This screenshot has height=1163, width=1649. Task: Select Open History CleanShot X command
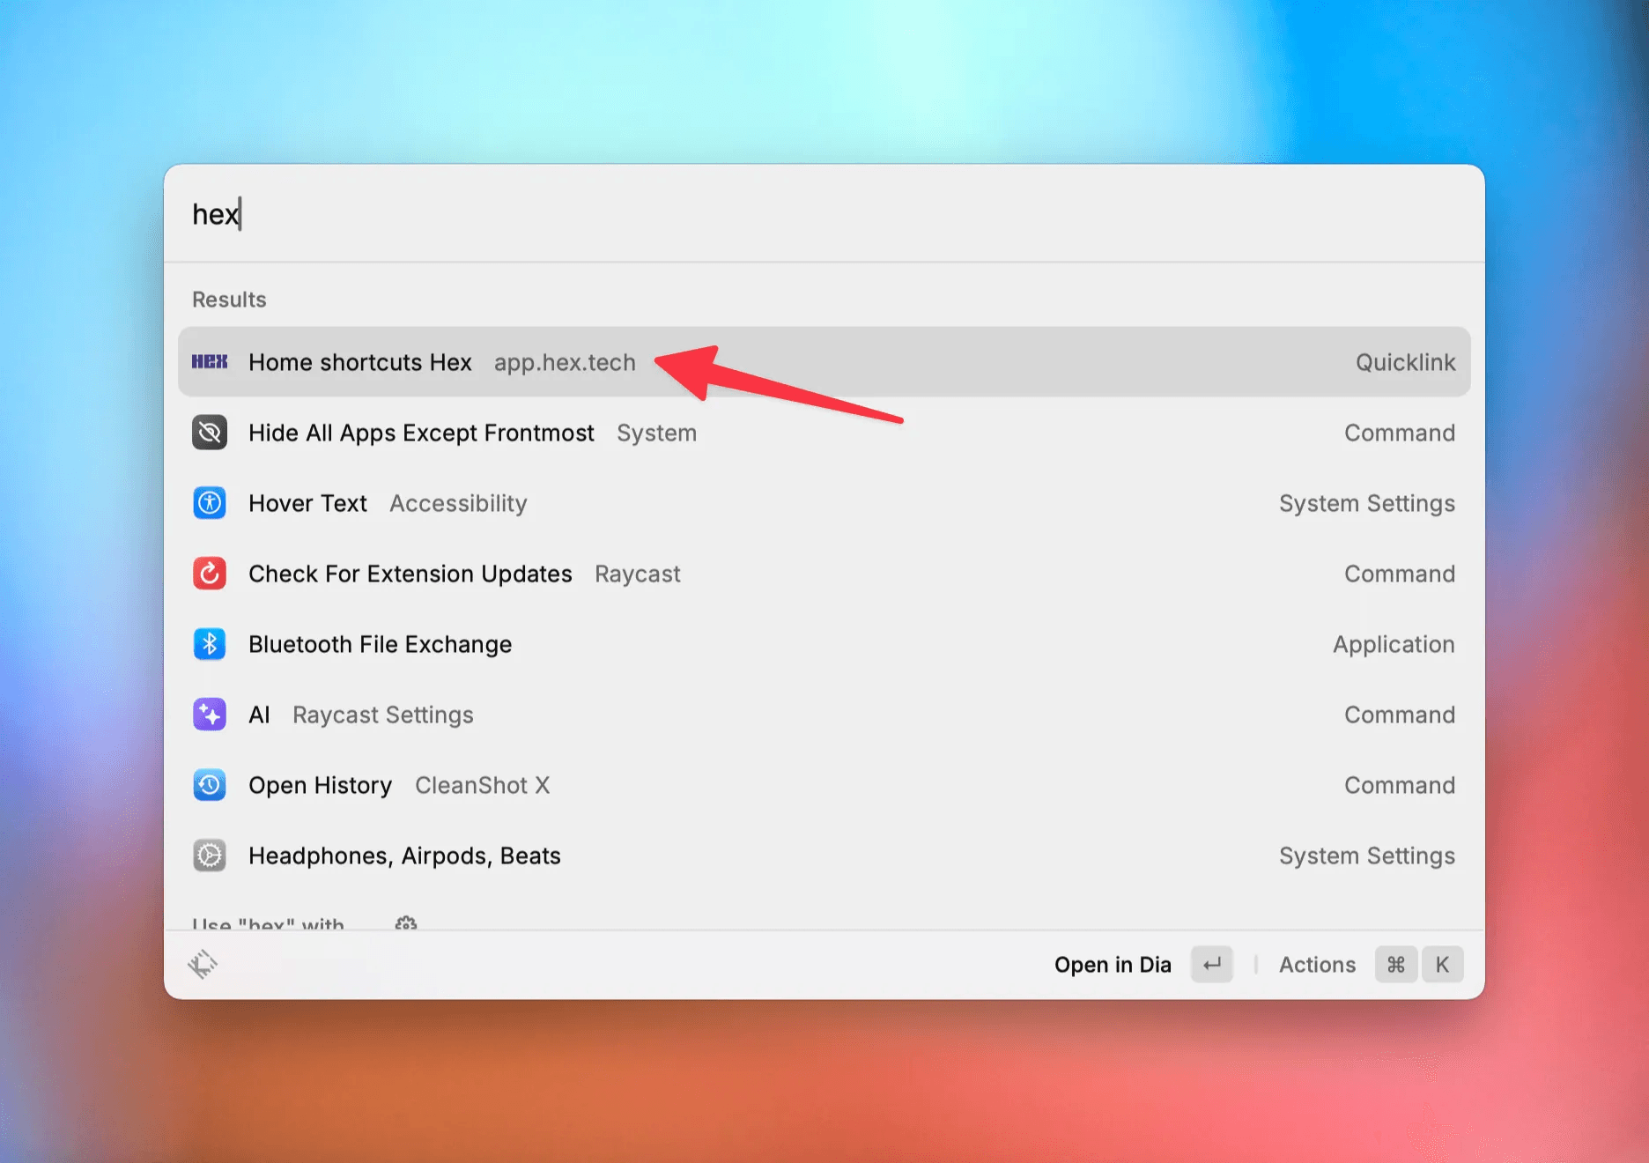click(x=824, y=785)
